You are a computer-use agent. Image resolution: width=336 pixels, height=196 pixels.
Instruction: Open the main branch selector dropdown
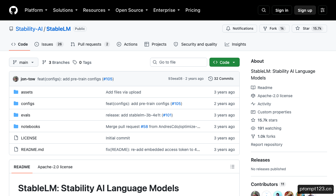(x=24, y=62)
